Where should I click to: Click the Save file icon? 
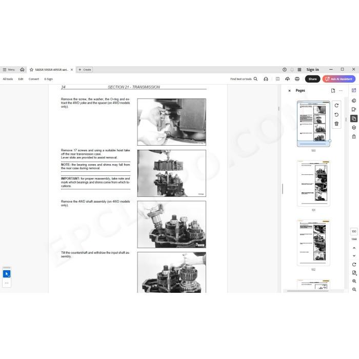(278, 79)
